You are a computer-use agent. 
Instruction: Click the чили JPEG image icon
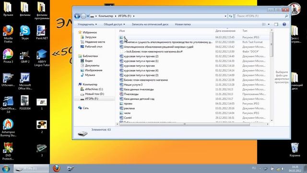121,113
